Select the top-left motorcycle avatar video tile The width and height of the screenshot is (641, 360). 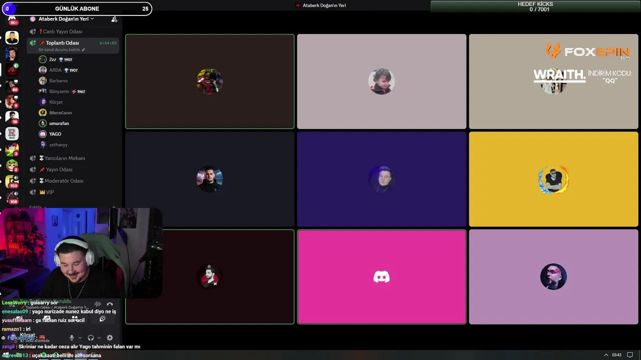(210, 81)
